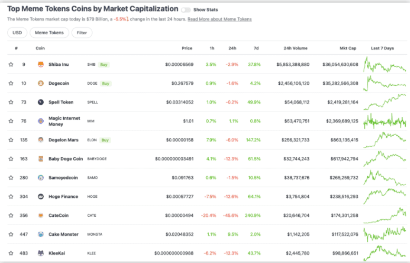
Task: Sort table by Price column header
Action: (x=187, y=48)
